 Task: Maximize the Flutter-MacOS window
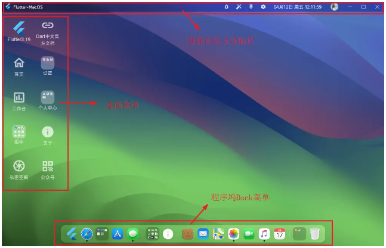point(363,7)
